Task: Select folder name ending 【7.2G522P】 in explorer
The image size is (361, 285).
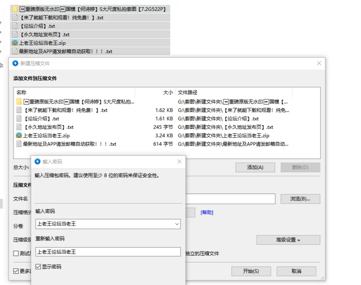Action: point(93,9)
